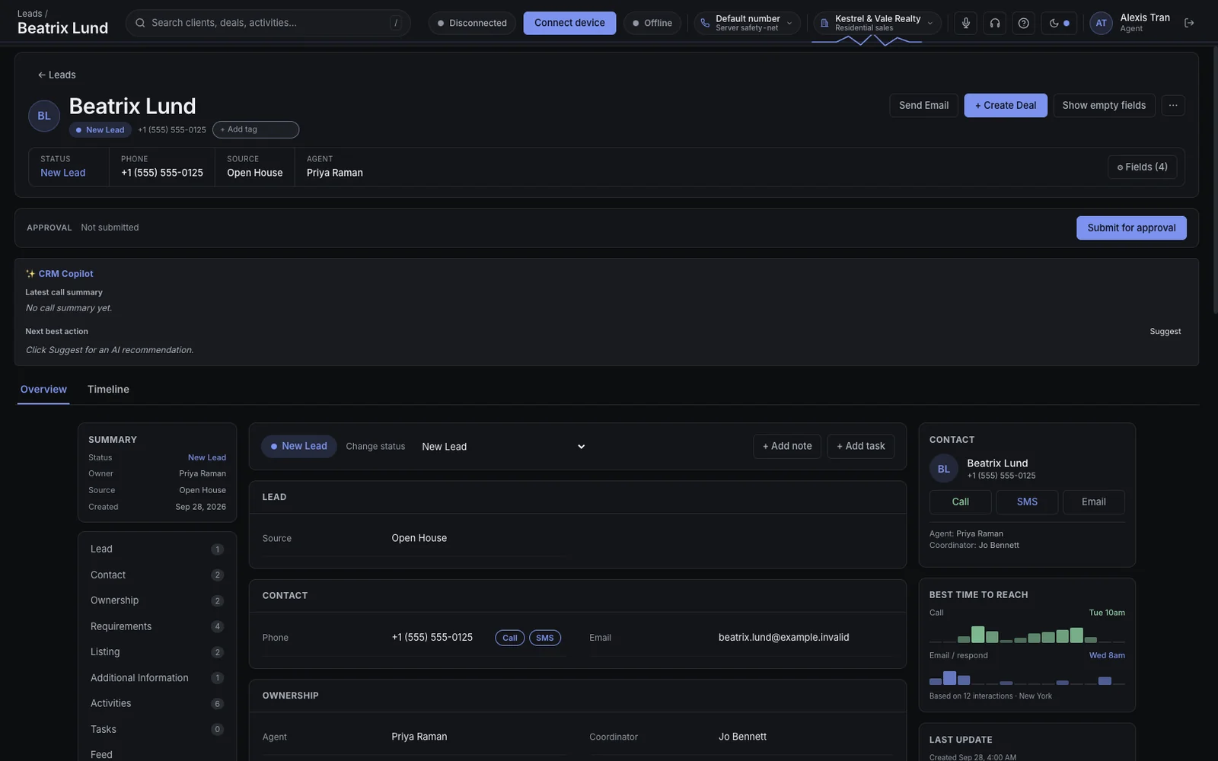The width and height of the screenshot is (1218, 761).
Task: Click the SMS button in the Contact card
Action: pos(1027,501)
